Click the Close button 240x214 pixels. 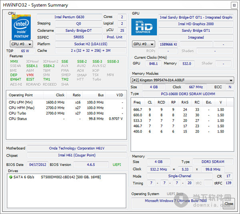pyautogui.click(x=229, y=204)
